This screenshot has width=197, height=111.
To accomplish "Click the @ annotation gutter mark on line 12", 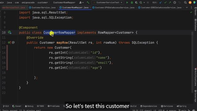I will point(13,43).
